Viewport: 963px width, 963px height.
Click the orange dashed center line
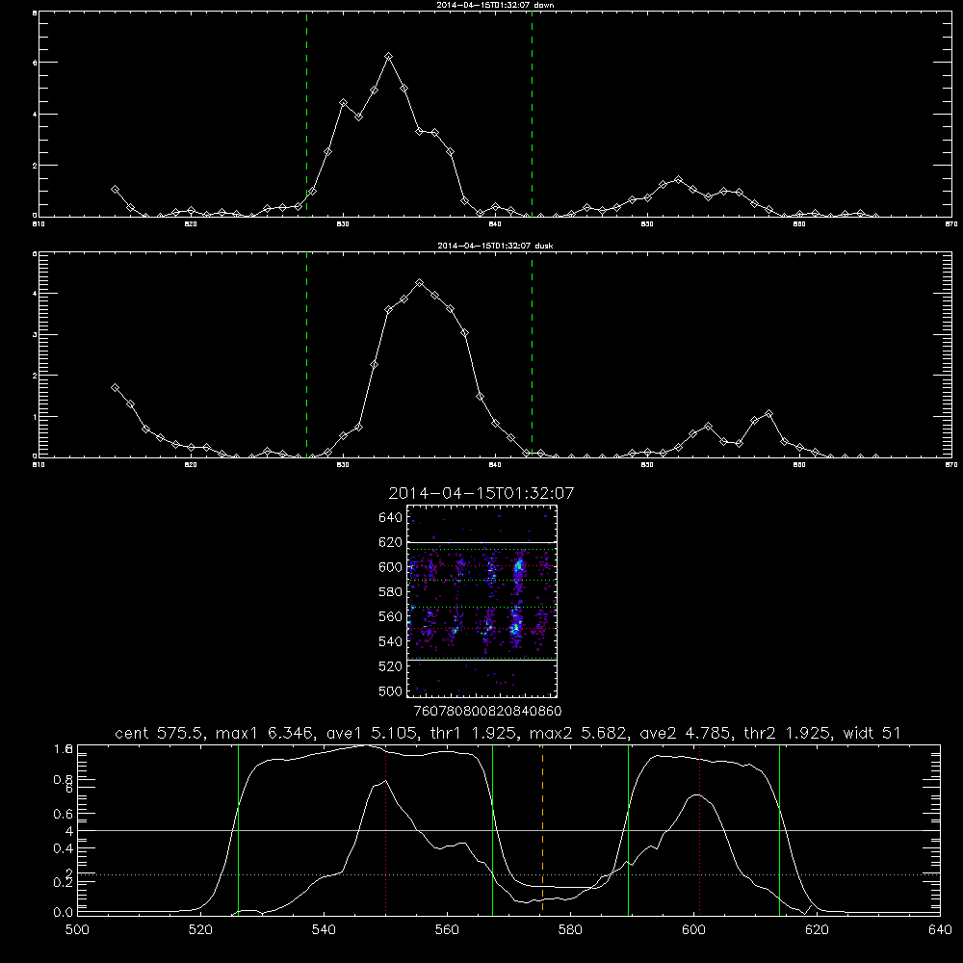click(x=542, y=829)
